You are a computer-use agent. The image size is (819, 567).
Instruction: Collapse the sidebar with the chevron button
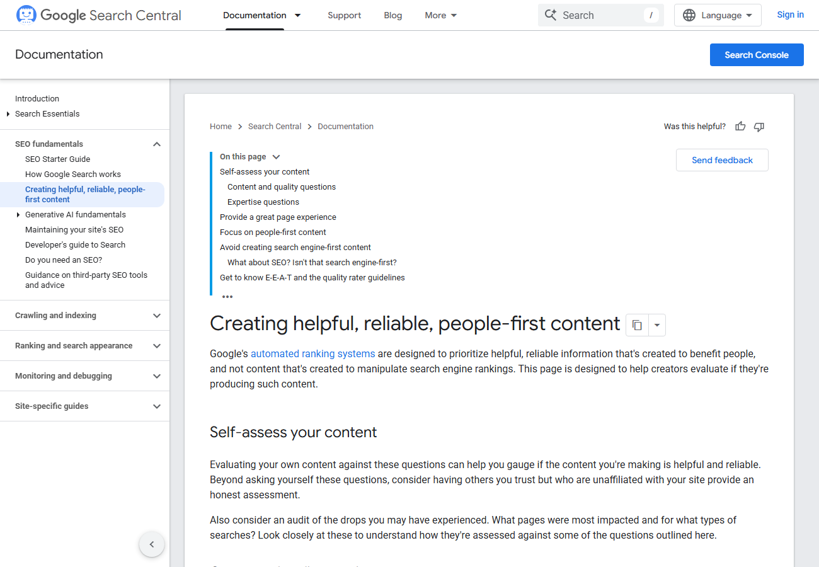coord(152,544)
